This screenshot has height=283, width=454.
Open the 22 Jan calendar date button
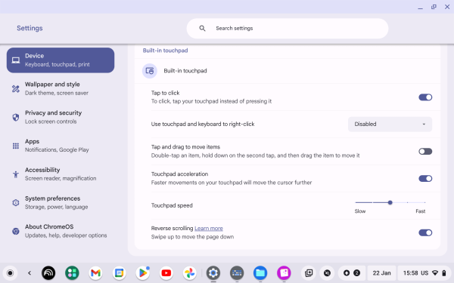[381, 273]
